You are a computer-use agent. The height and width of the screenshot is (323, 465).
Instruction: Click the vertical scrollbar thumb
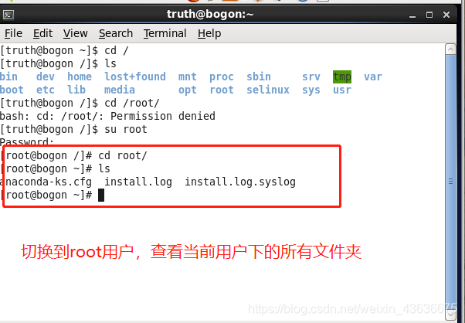[x=451, y=182]
